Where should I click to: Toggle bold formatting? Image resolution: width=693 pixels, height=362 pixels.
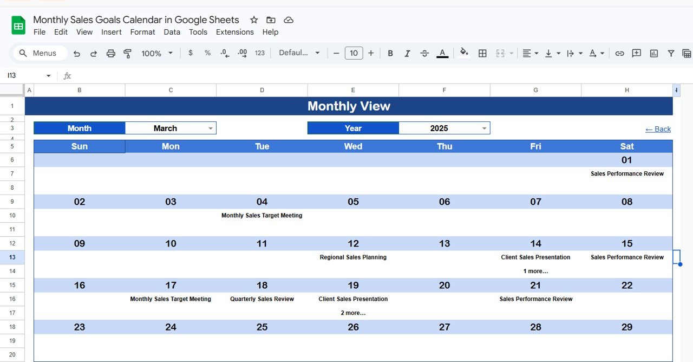390,53
